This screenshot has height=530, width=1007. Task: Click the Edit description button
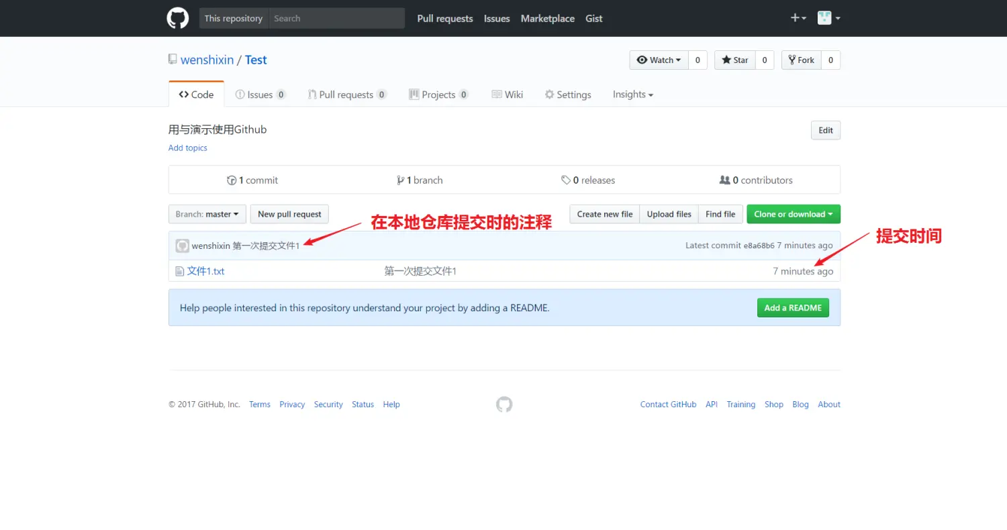click(x=826, y=130)
